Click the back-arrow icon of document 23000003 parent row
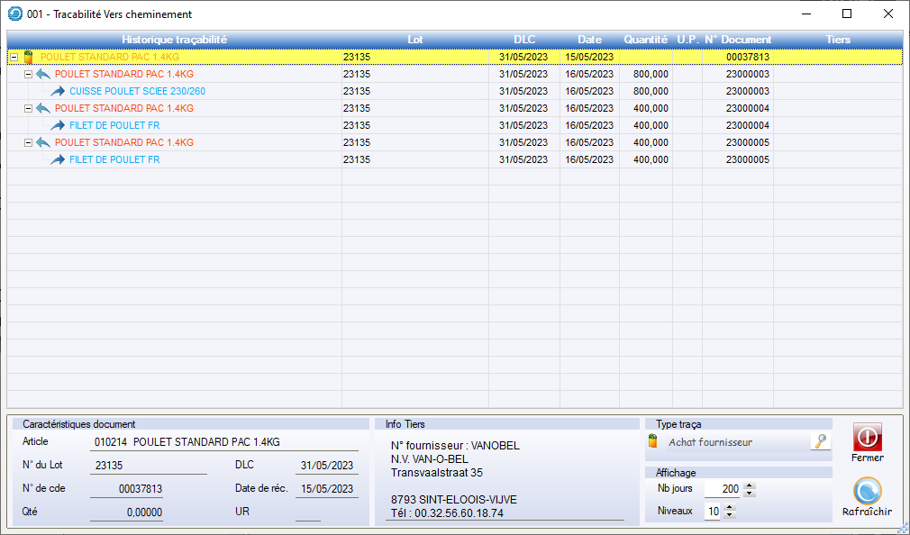 [x=43, y=74]
